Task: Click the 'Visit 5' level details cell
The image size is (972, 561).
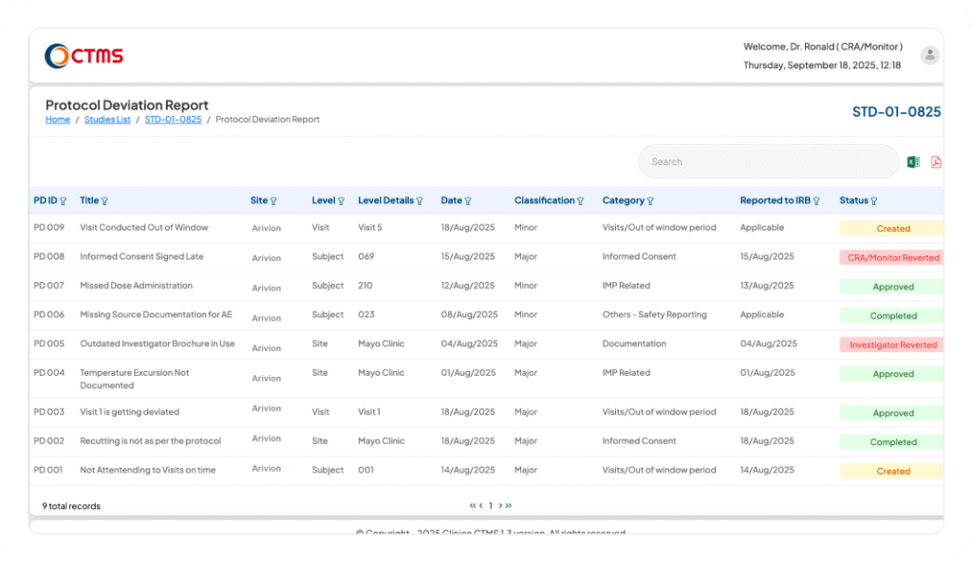Action: click(370, 228)
